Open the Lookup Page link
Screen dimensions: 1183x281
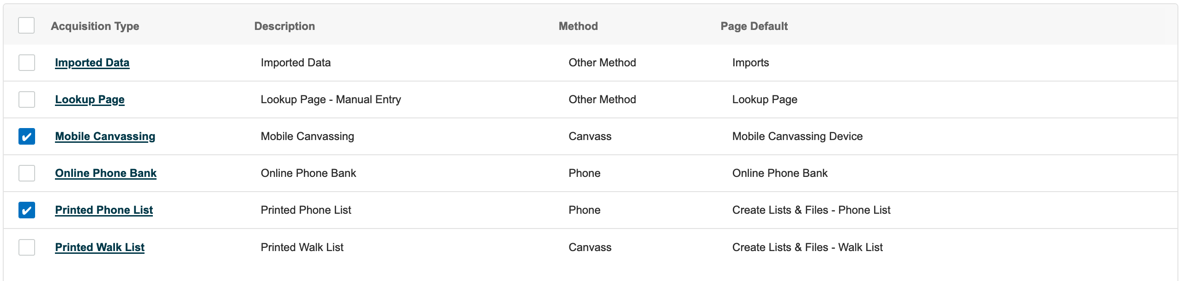90,100
